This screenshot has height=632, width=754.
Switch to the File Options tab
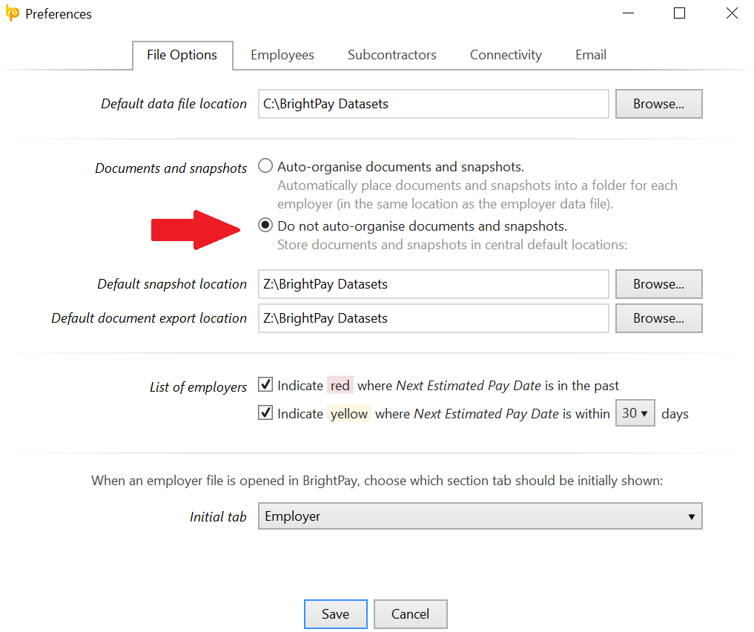(182, 56)
